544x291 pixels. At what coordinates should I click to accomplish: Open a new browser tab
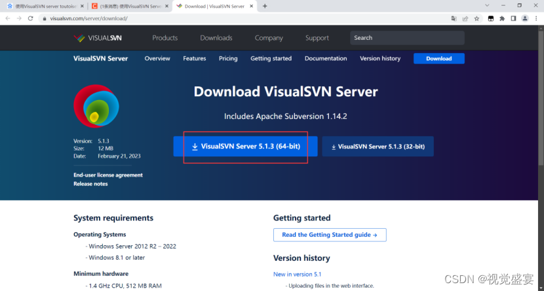pyautogui.click(x=265, y=6)
